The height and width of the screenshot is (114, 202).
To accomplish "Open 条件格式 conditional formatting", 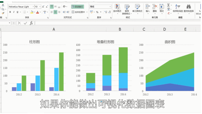I will click(117, 9).
